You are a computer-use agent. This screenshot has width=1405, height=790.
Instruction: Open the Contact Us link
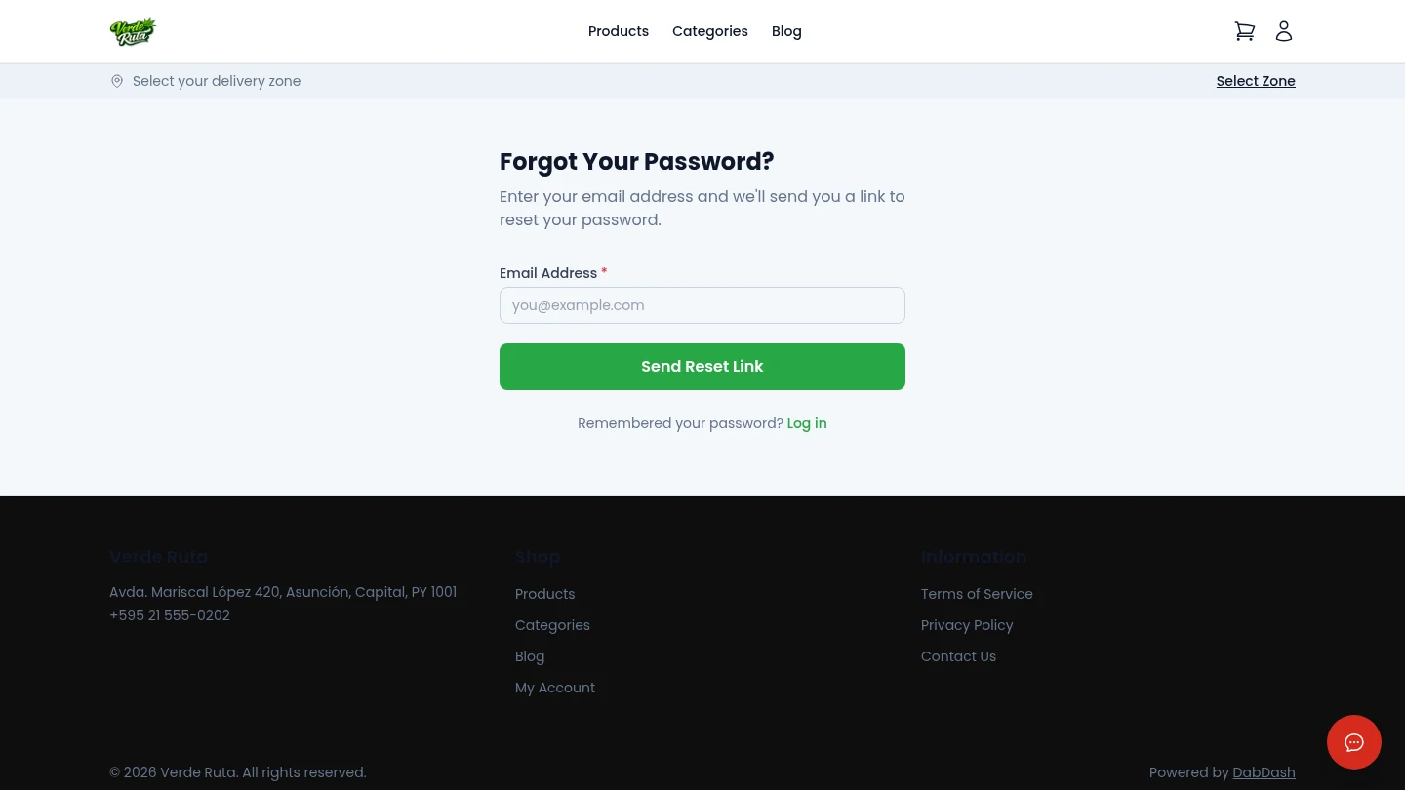coord(958,656)
